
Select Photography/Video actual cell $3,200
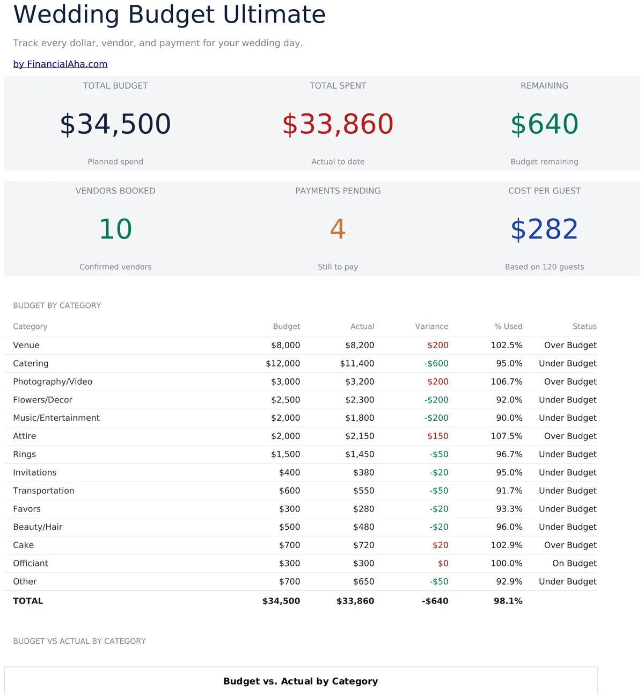click(360, 382)
